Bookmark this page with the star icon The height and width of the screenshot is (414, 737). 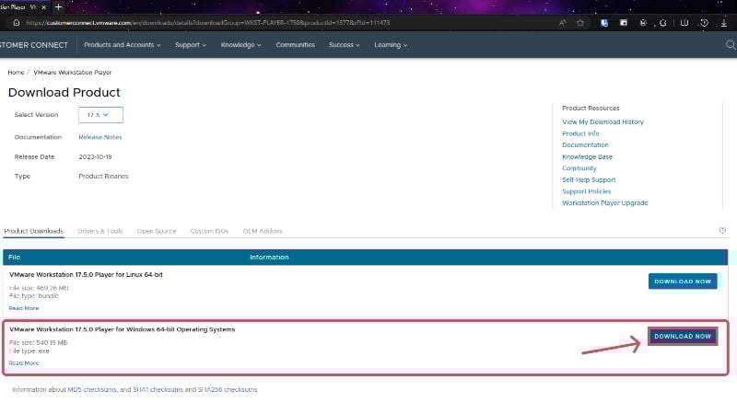coord(580,22)
